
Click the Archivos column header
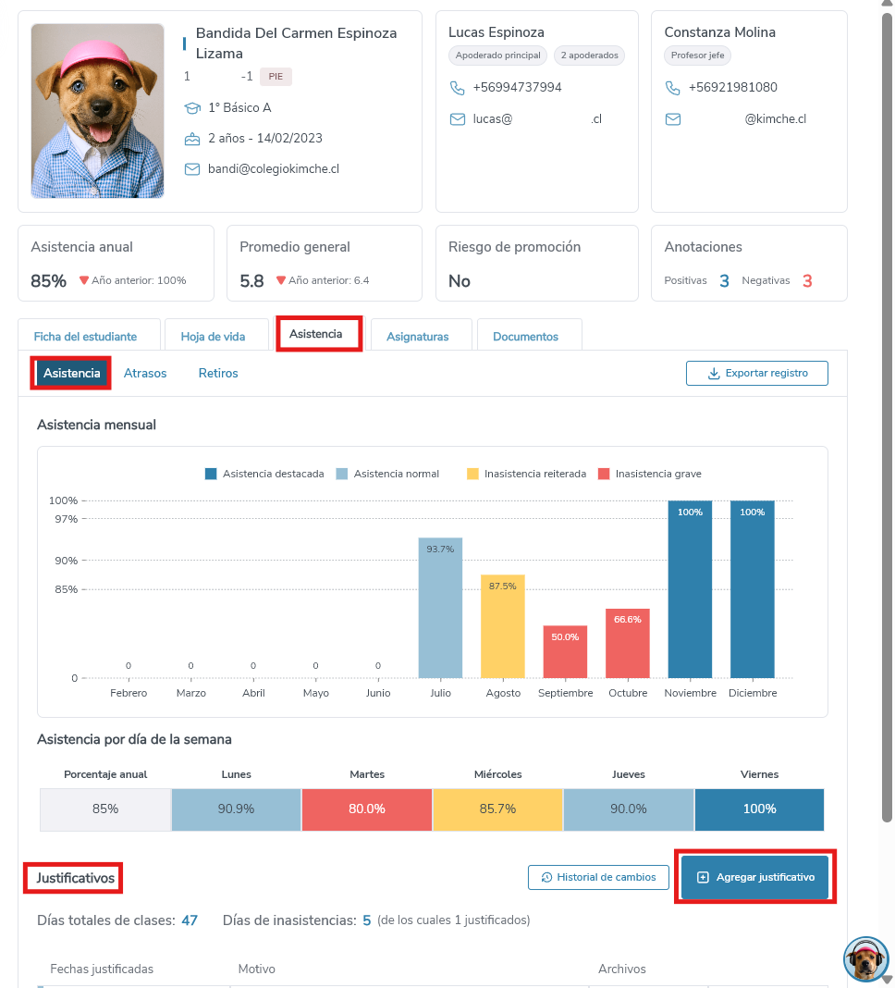[x=621, y=969]
